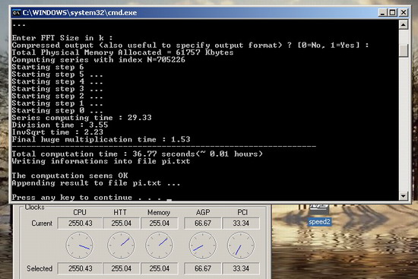Click the Selected CPU clock field 2550.43
The width and height of the screenshot is (418, 279).
80,268
